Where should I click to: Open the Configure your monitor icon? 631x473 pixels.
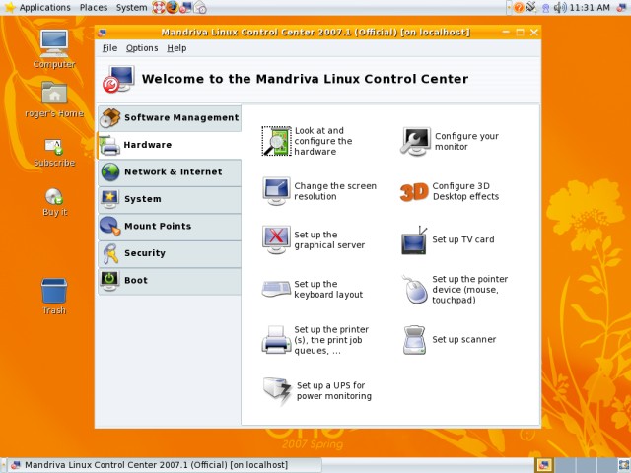click(x=416, y=141)
